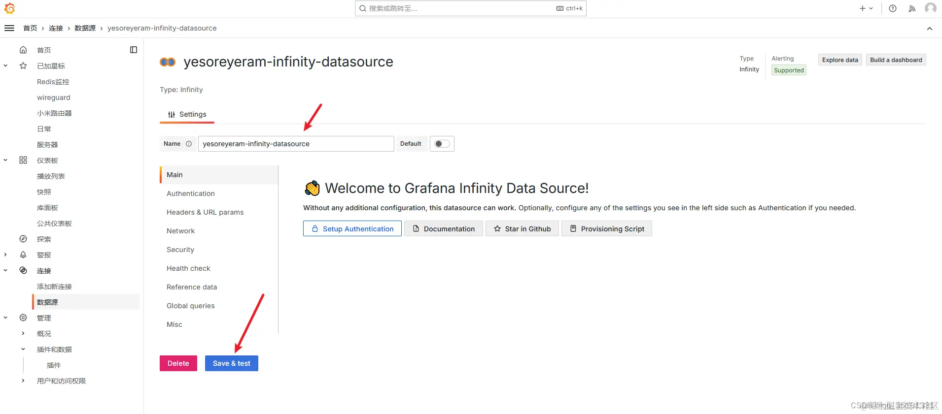Screen dimensions: 942x414
Task: Open the Global queries section
Action: (219, 306)
